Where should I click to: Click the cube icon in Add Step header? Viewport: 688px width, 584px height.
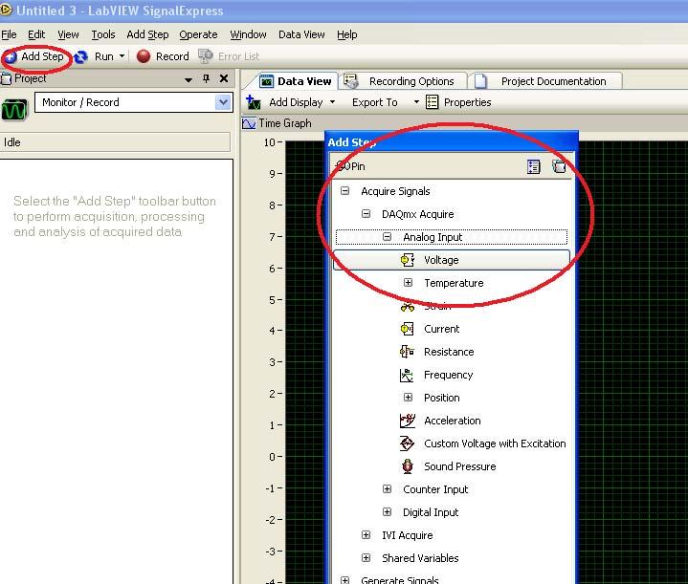pyautogui.click(x=559, y=166)
